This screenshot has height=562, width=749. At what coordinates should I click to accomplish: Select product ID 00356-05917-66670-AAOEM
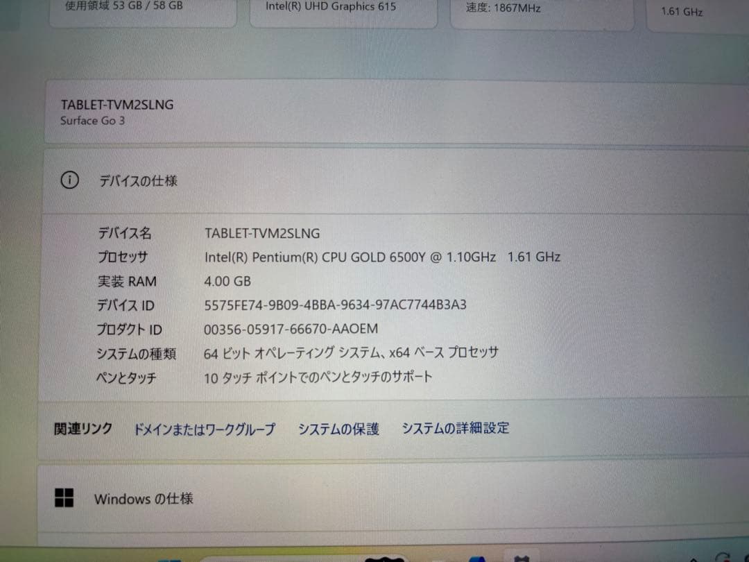tap(291, 329)
